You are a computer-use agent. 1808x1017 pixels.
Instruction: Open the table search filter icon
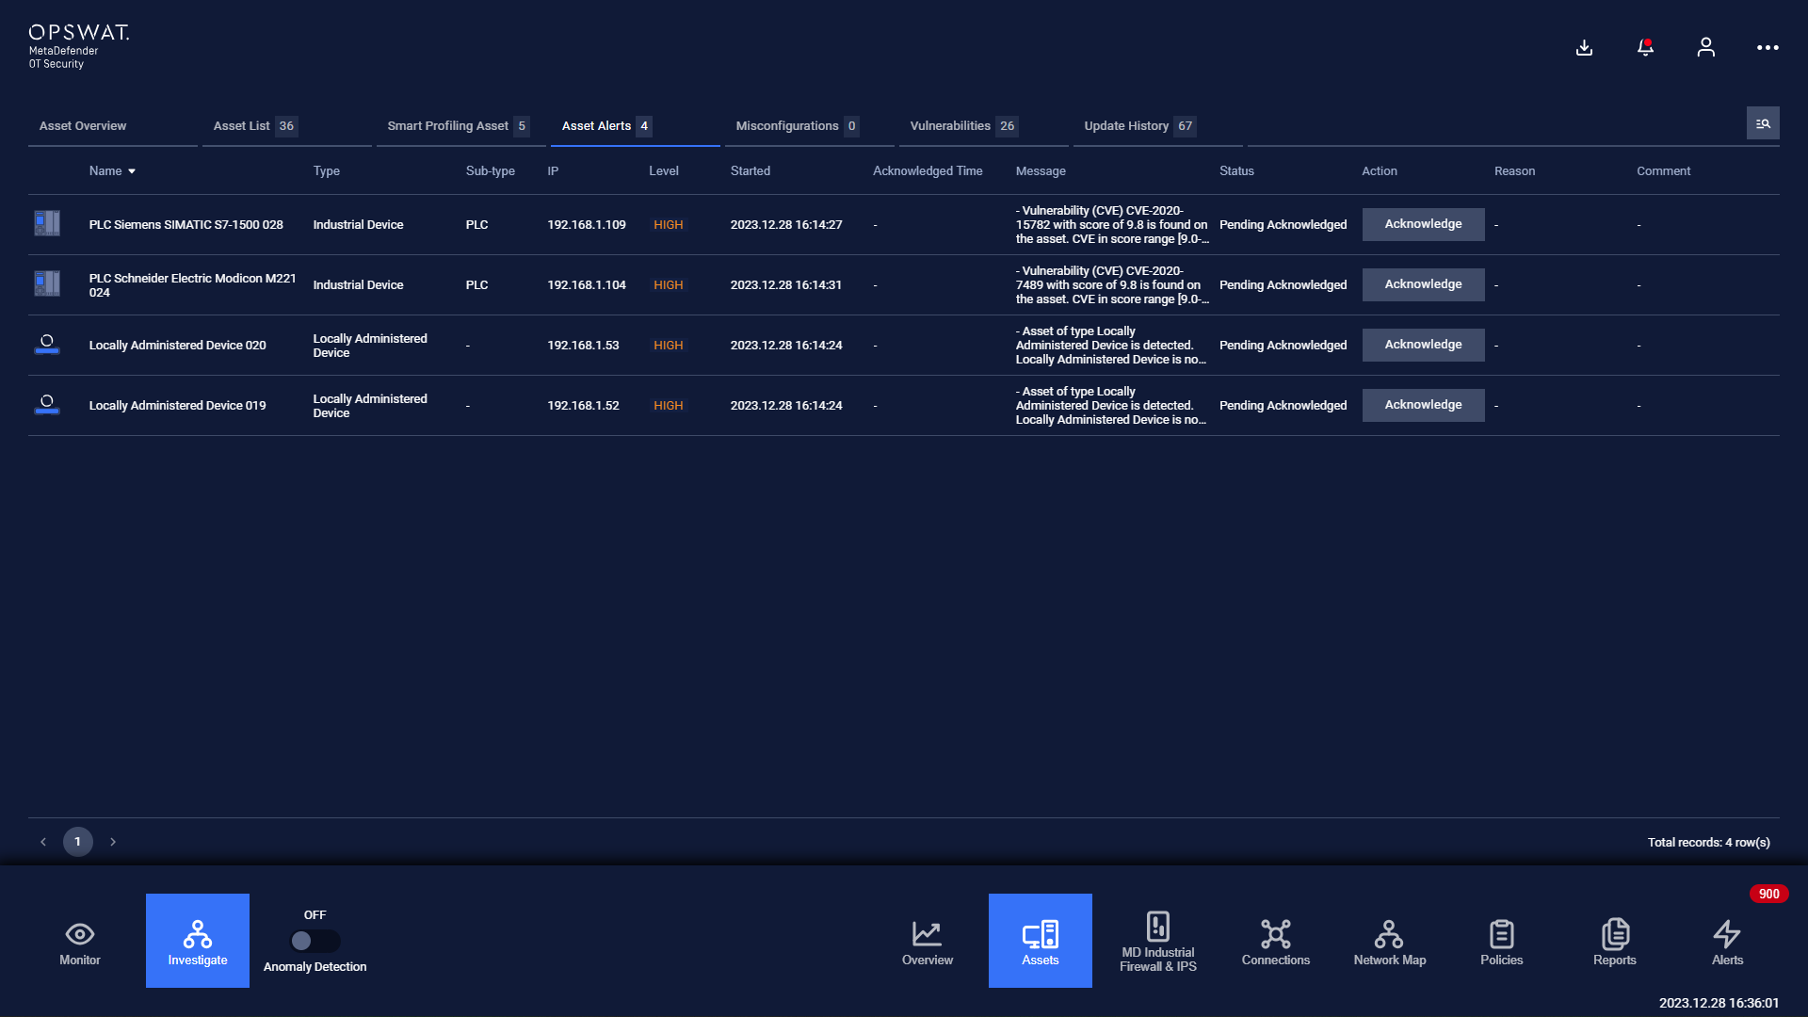[1763, 123]
